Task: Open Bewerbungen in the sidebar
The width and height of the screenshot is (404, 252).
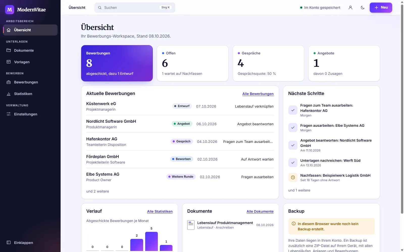Action: pyautogui.click(x=30, y=82)
